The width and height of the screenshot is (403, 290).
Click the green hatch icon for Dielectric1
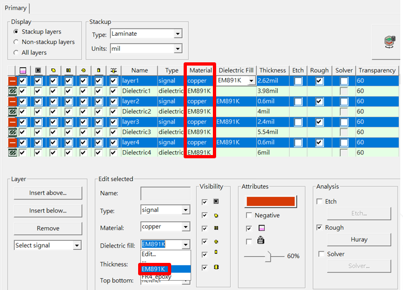click(x=12, y=91)
